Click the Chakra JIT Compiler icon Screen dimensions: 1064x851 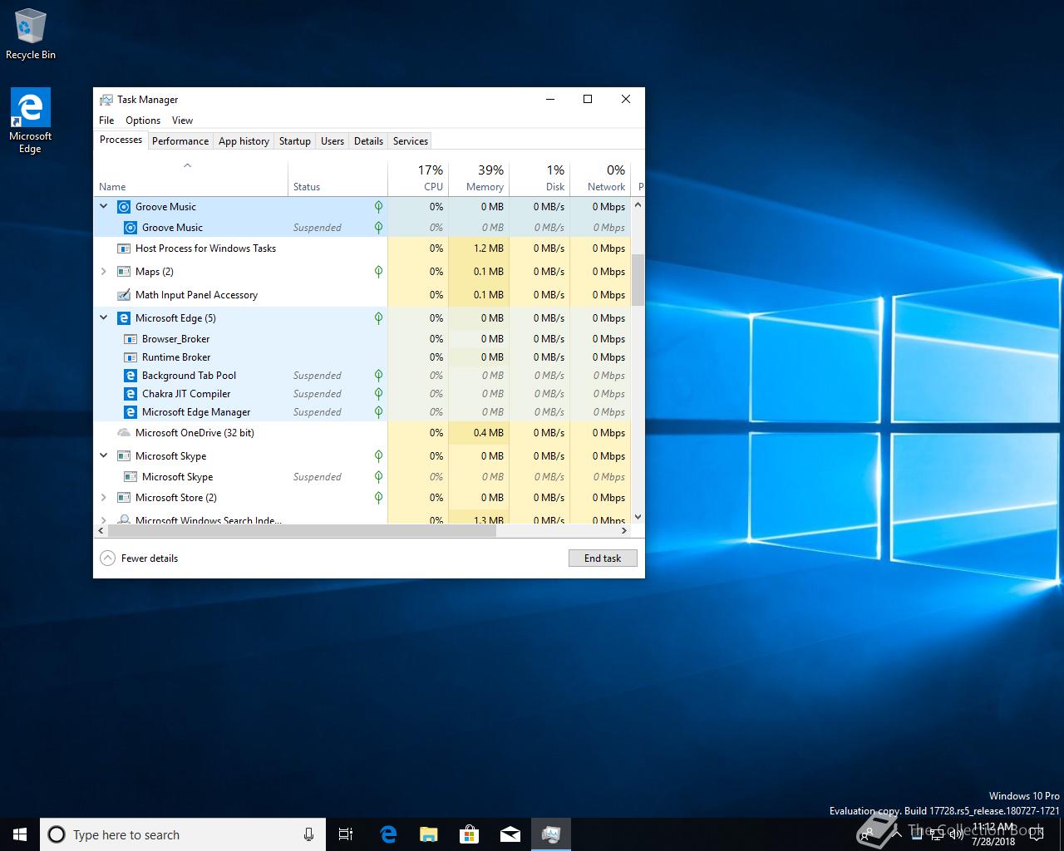(131, 394)
